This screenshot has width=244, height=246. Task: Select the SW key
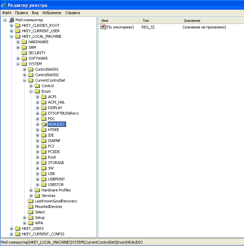tap(51, 168)
